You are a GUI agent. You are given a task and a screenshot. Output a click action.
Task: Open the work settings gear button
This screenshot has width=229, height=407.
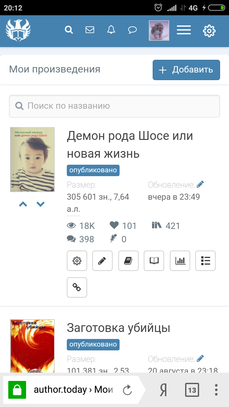pyautogui.click(x=77, y=261)
